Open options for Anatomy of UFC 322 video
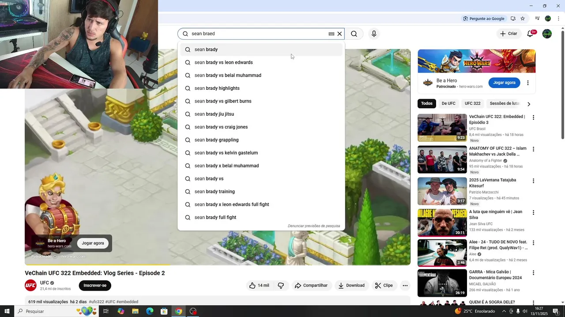Viewport: 565px width, 317px height. tap(533, 149)
